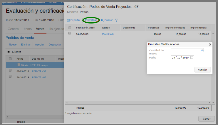Image resolution: width=218 pixels, height=125 pixels.
Task: Click the 100.00 percentage cell
Action: coord(158,34)
